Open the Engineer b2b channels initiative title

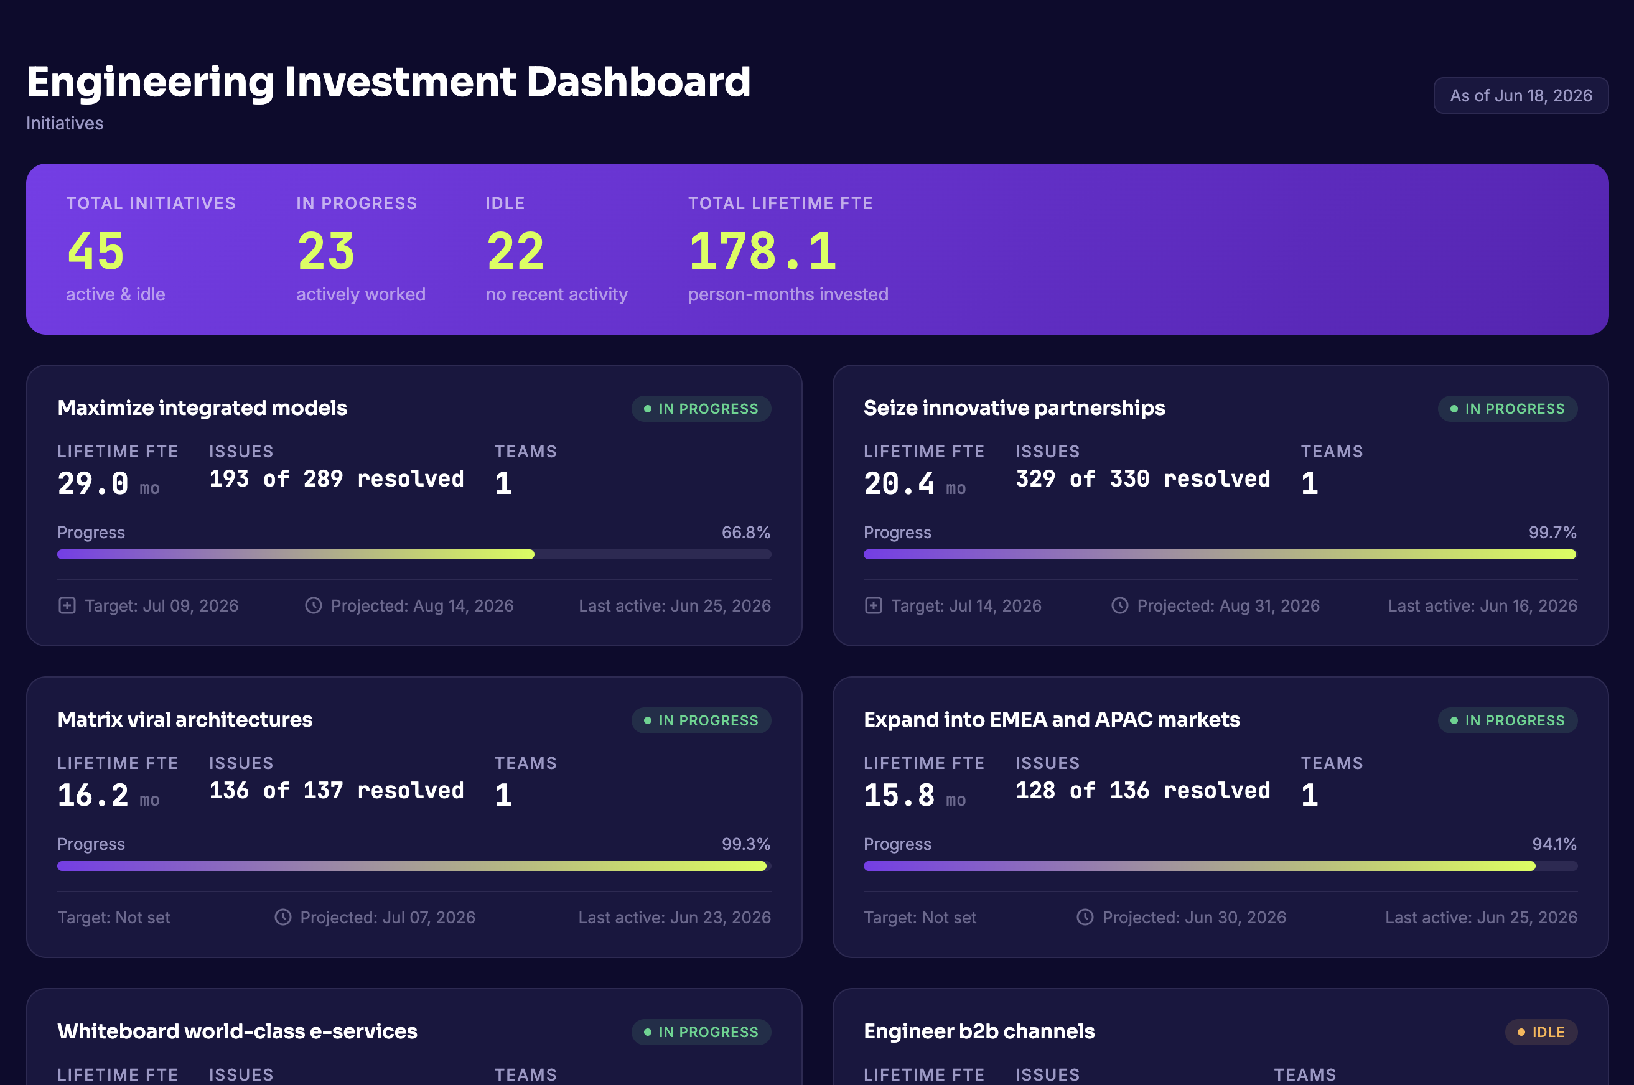click(x=979, y=1031)
